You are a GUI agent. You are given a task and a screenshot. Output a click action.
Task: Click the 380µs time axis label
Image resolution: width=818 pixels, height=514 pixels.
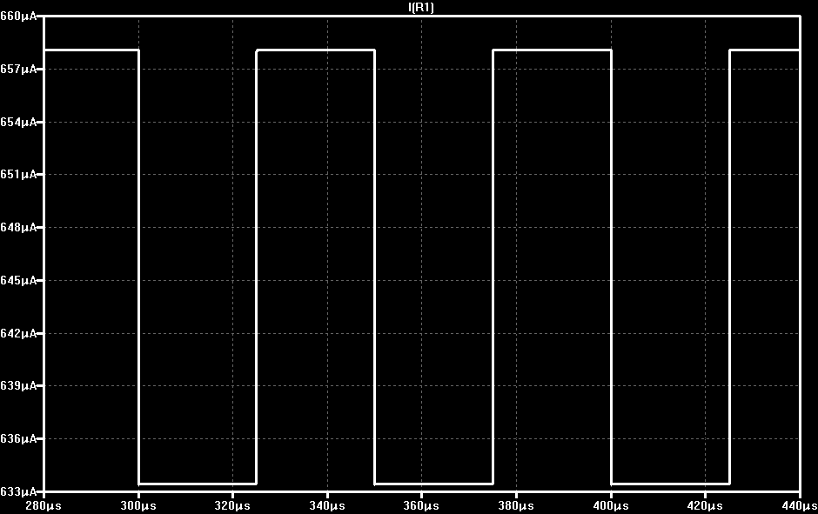pyautogui.click(x=516, y=505)
